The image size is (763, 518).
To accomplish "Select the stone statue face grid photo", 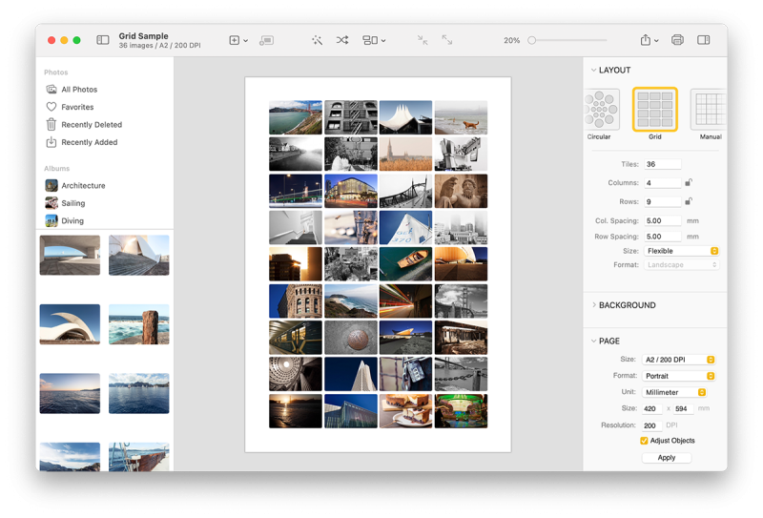I will point(461,191).
